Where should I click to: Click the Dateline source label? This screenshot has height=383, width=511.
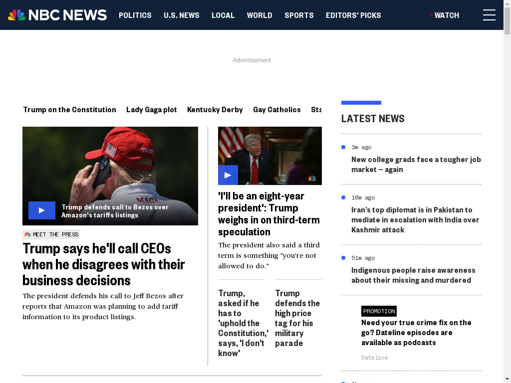pyautogui.click(x=374, y=358)
